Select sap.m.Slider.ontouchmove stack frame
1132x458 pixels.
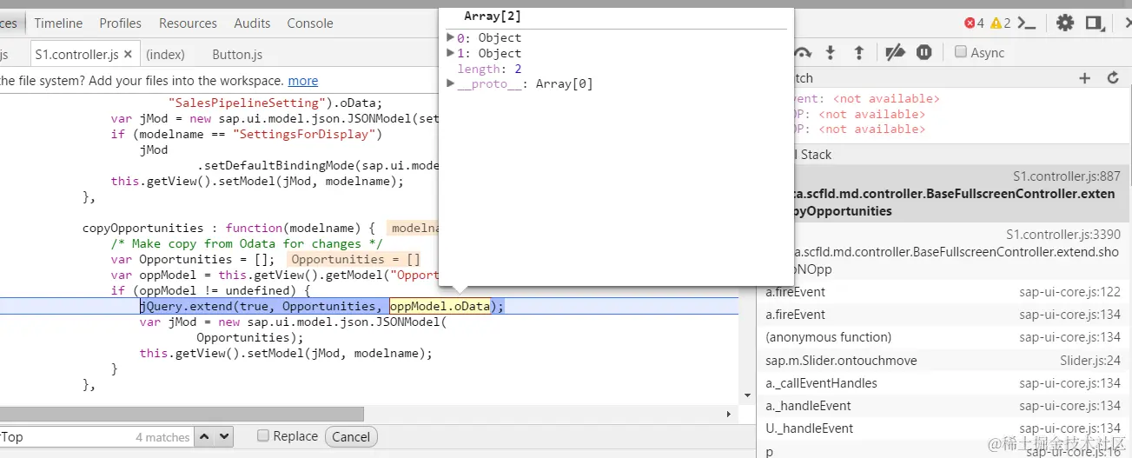click(x=943, y=360)
